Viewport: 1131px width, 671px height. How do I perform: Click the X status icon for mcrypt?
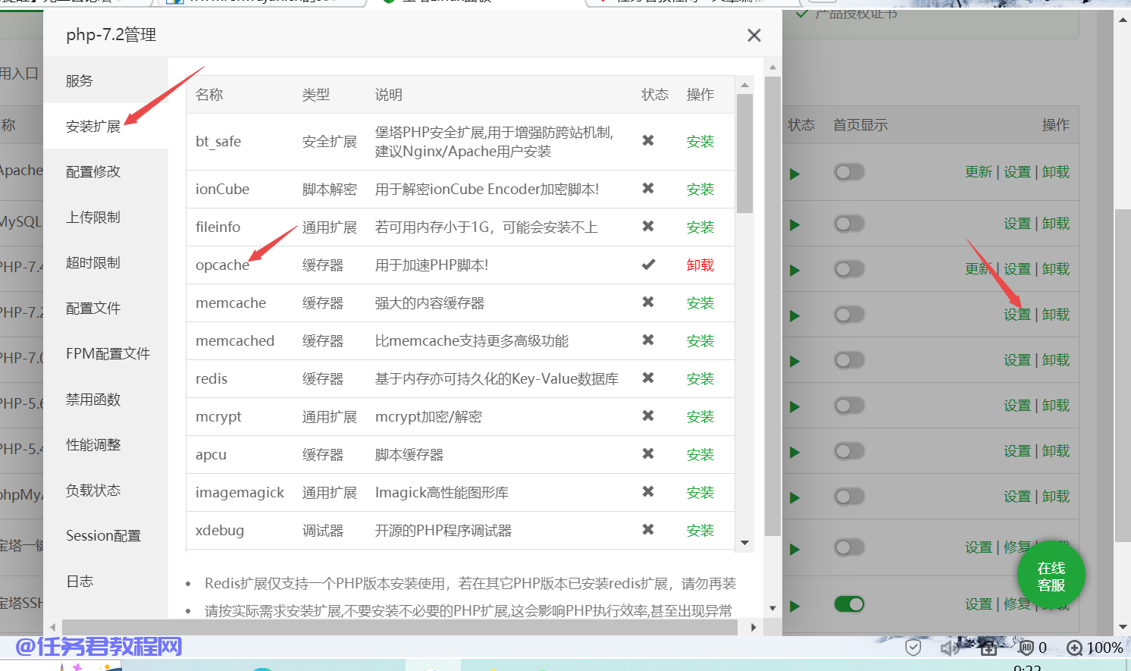tap(648, 415)
